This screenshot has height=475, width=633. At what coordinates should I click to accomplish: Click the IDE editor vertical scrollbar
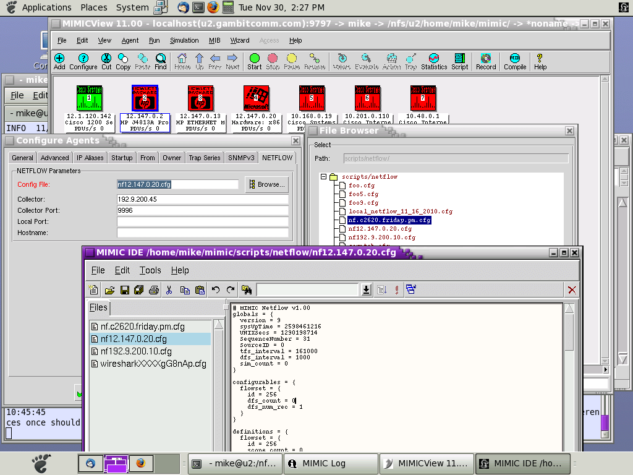click(x=569, y=378)
